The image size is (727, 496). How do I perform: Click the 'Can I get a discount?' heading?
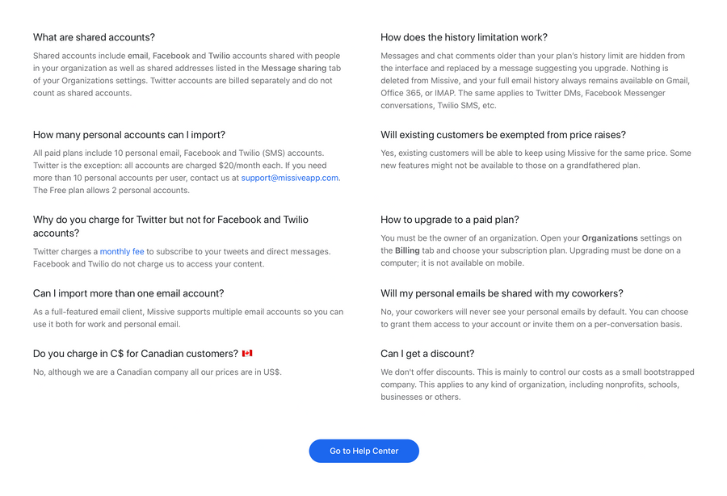click(427, 353)
